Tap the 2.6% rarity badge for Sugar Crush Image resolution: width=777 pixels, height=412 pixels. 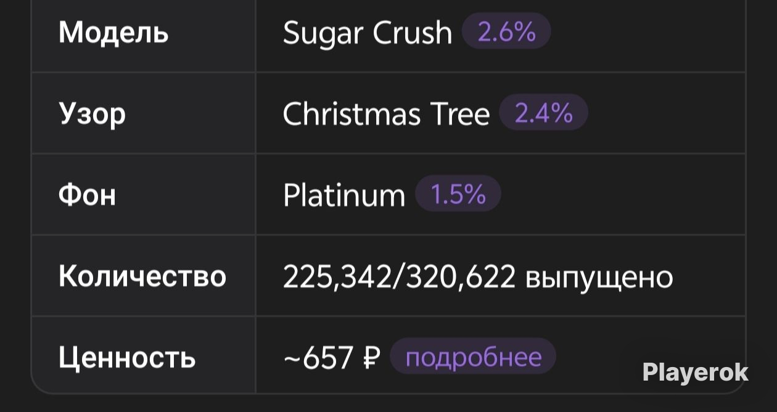click(x=506, y=32)
